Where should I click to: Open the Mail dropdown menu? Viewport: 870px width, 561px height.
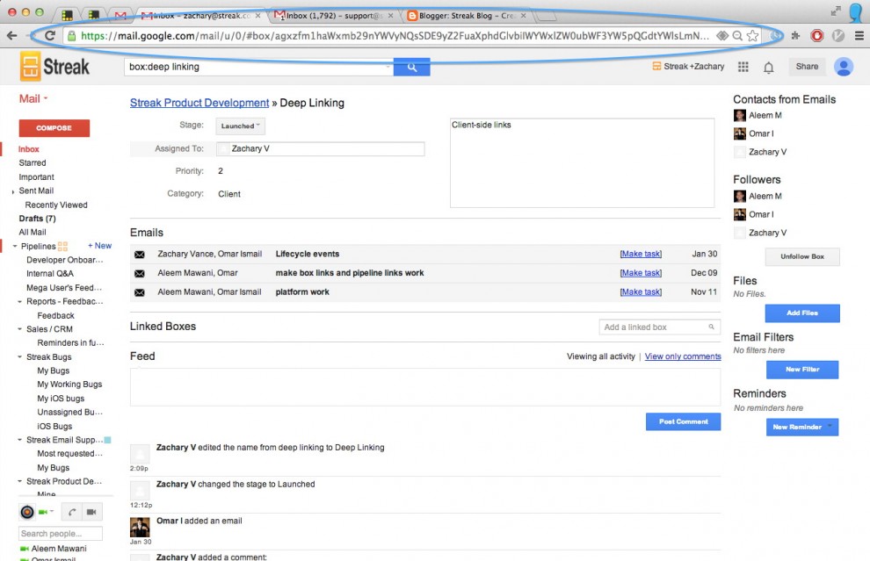[33, 98]
